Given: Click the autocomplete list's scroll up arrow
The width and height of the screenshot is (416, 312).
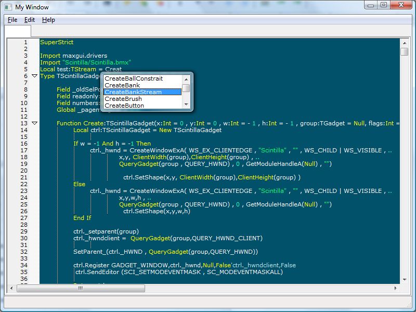Looking at the screenshot, I should 186,79.
